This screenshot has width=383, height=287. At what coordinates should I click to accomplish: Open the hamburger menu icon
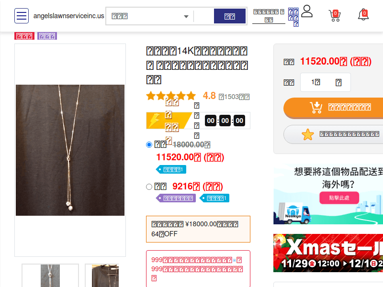tap(22, 16)
